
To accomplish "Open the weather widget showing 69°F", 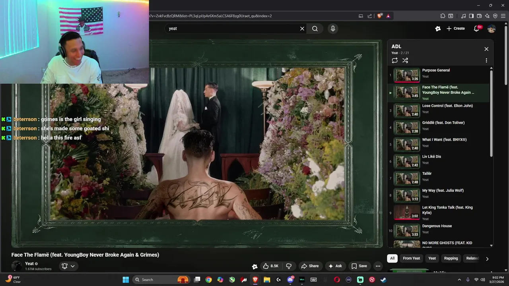I will click(13, 280).
